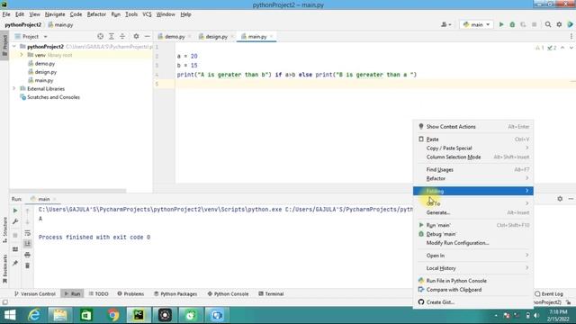
Task: Open Event Log button
Action: click(x=549, y=294)
